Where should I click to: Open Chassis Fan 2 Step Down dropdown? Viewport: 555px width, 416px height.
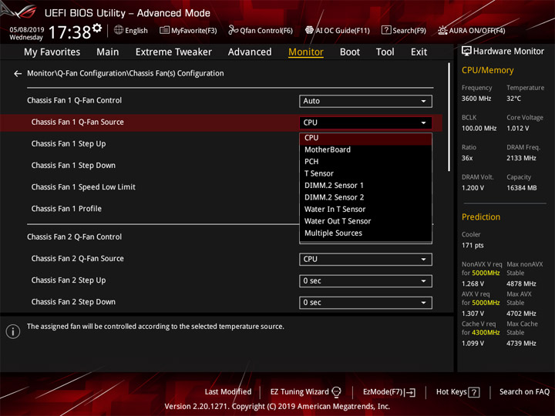(x=365, y=303)
